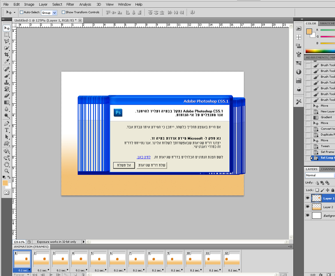Select the Crop tool
The image size is (335, 276).
[7, 55]
